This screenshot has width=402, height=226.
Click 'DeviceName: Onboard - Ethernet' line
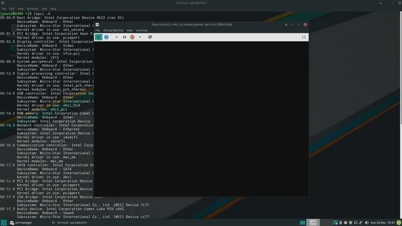tap(48, 129)
